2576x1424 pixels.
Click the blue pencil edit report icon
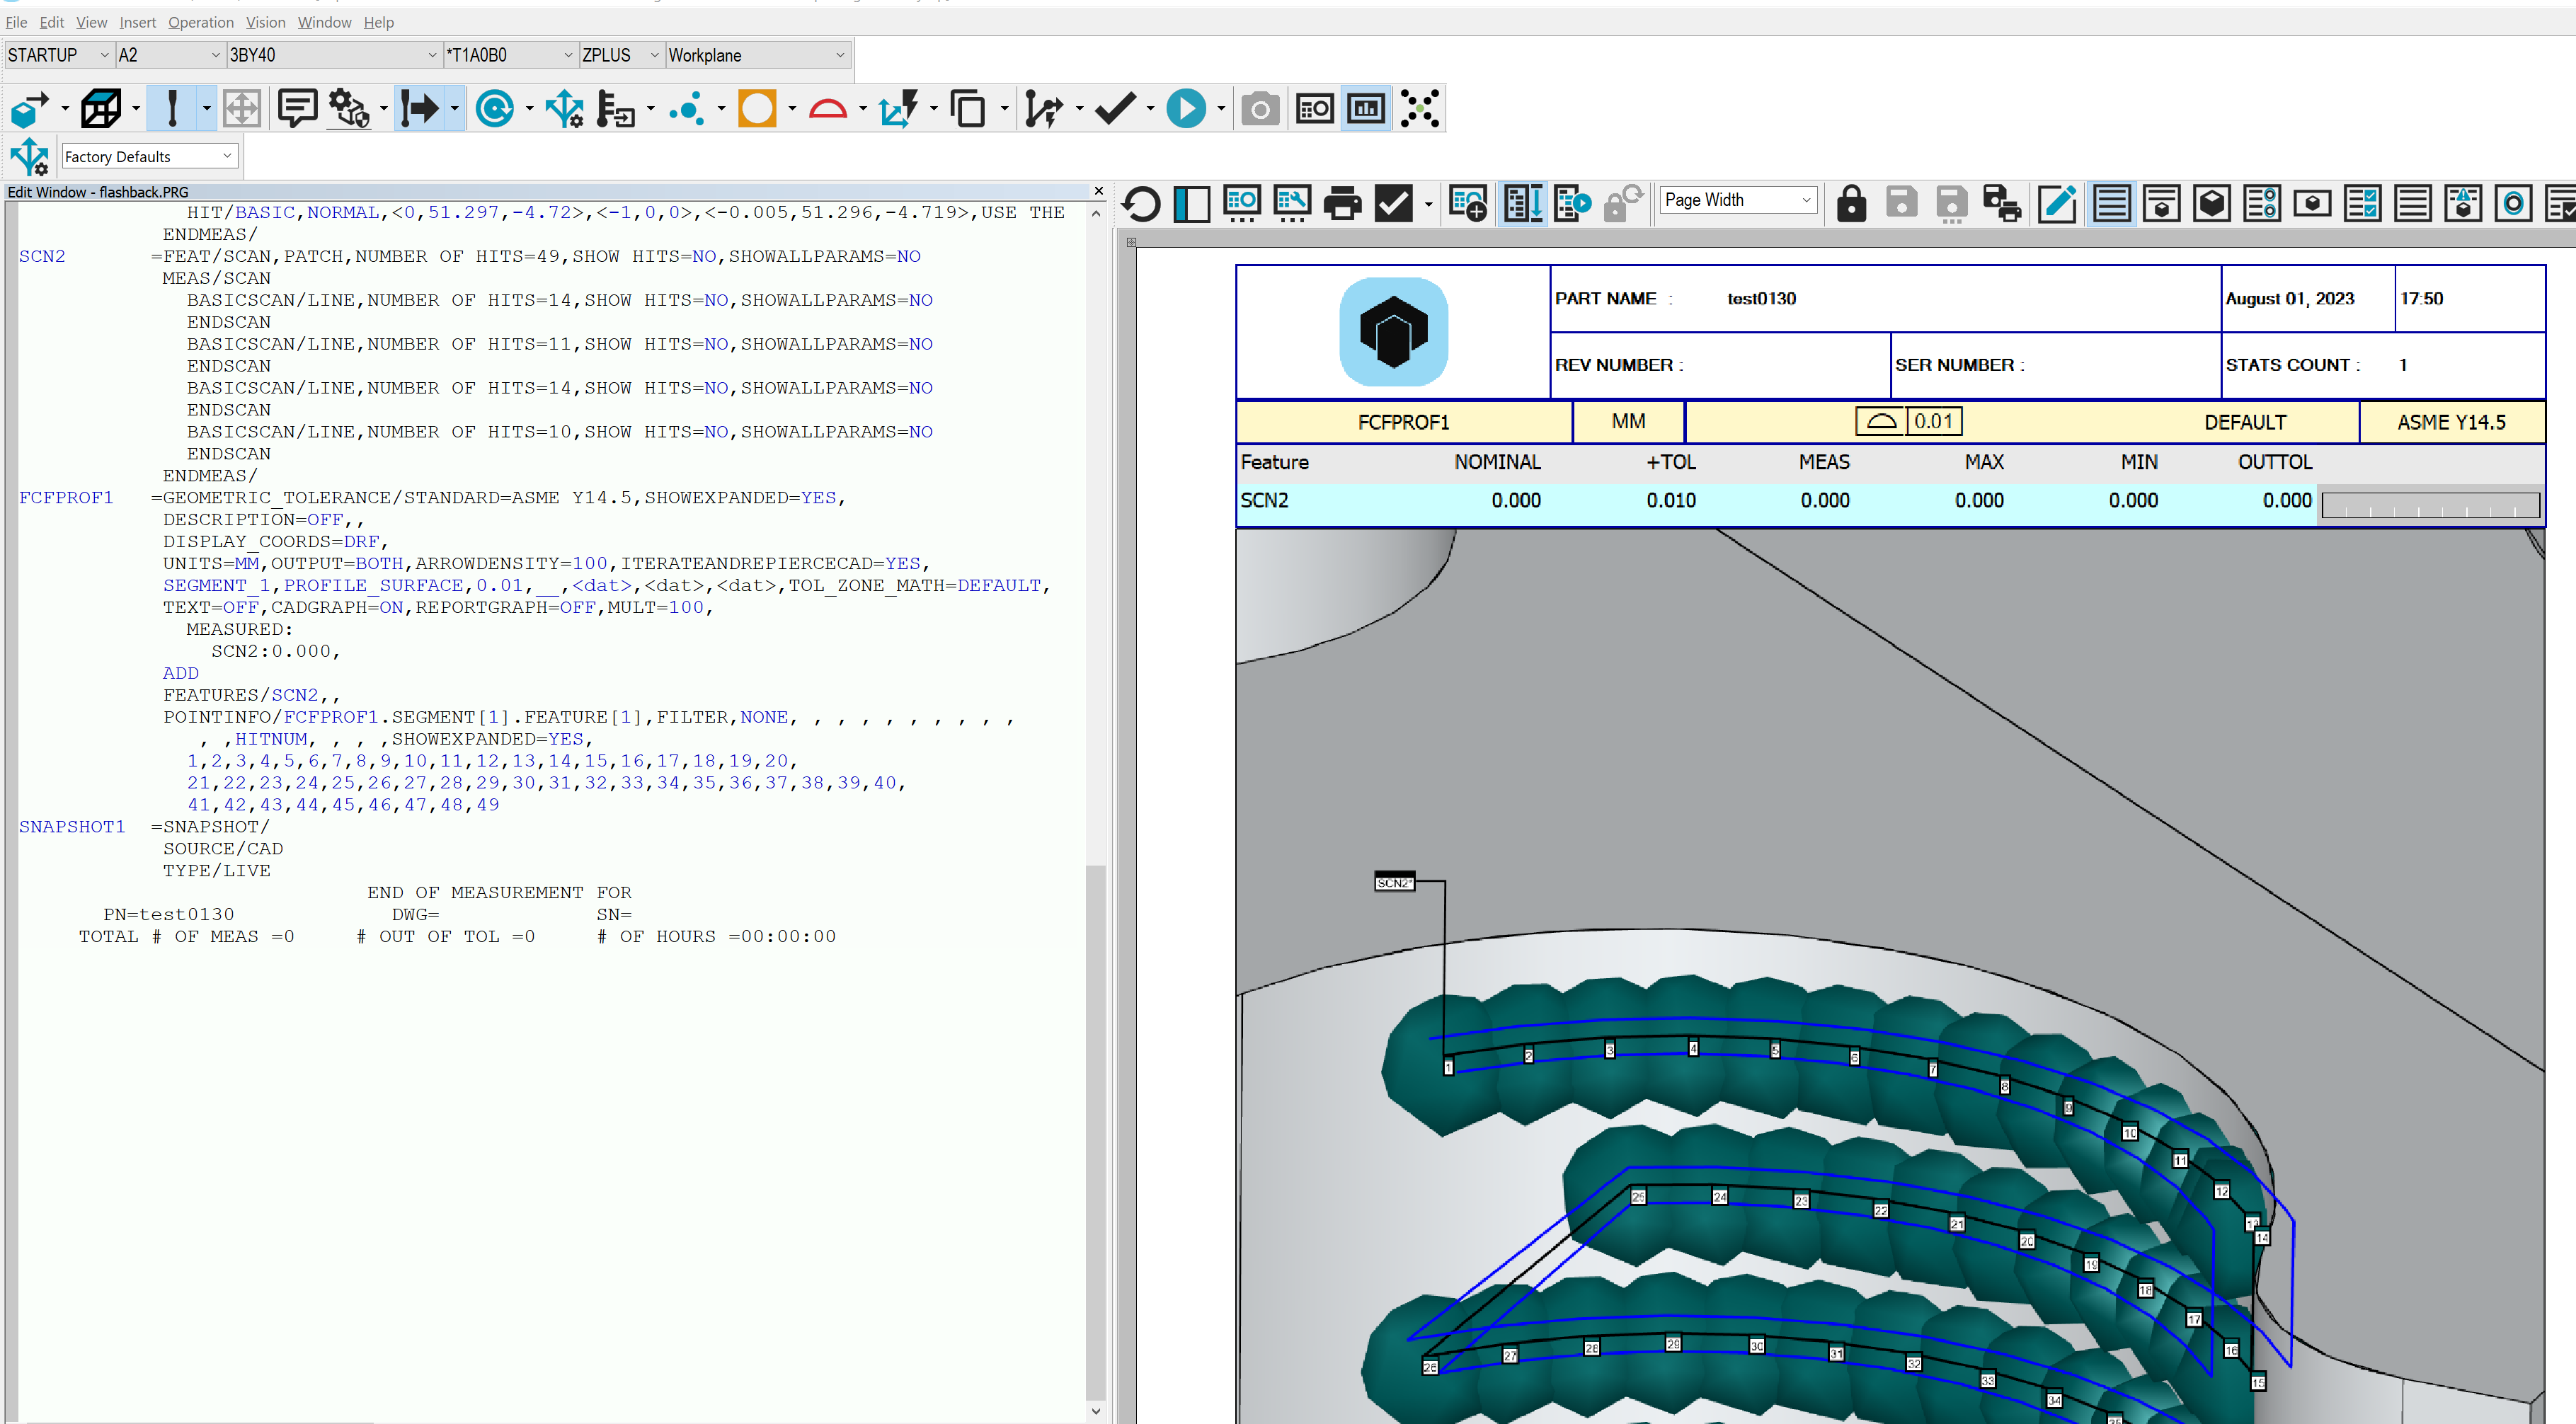tap(2057, 203)
